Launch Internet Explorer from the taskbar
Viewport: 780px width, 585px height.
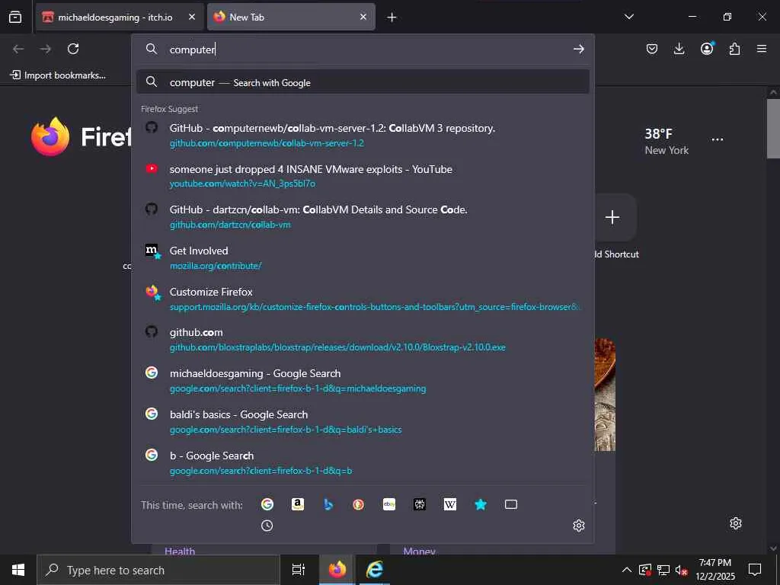coord(374,570)
